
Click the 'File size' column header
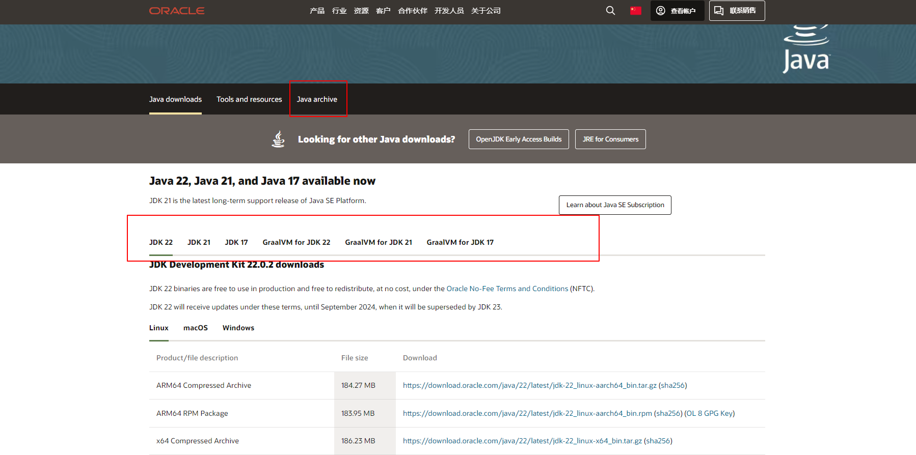click(355, 358)
